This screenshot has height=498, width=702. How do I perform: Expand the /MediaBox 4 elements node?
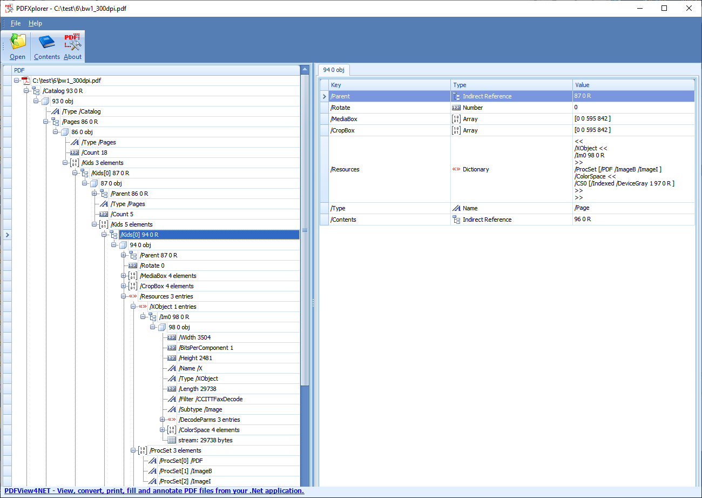click(x=124, y=276)
